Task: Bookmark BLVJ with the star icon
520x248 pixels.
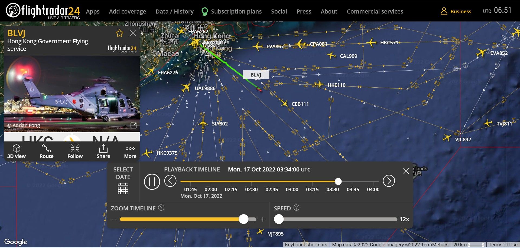Action: (119, 33)
